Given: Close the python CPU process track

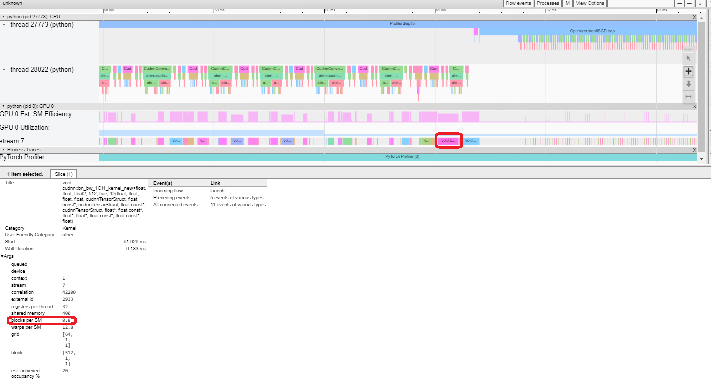Looking at the screenshot, I should click(x=695, y=17).
